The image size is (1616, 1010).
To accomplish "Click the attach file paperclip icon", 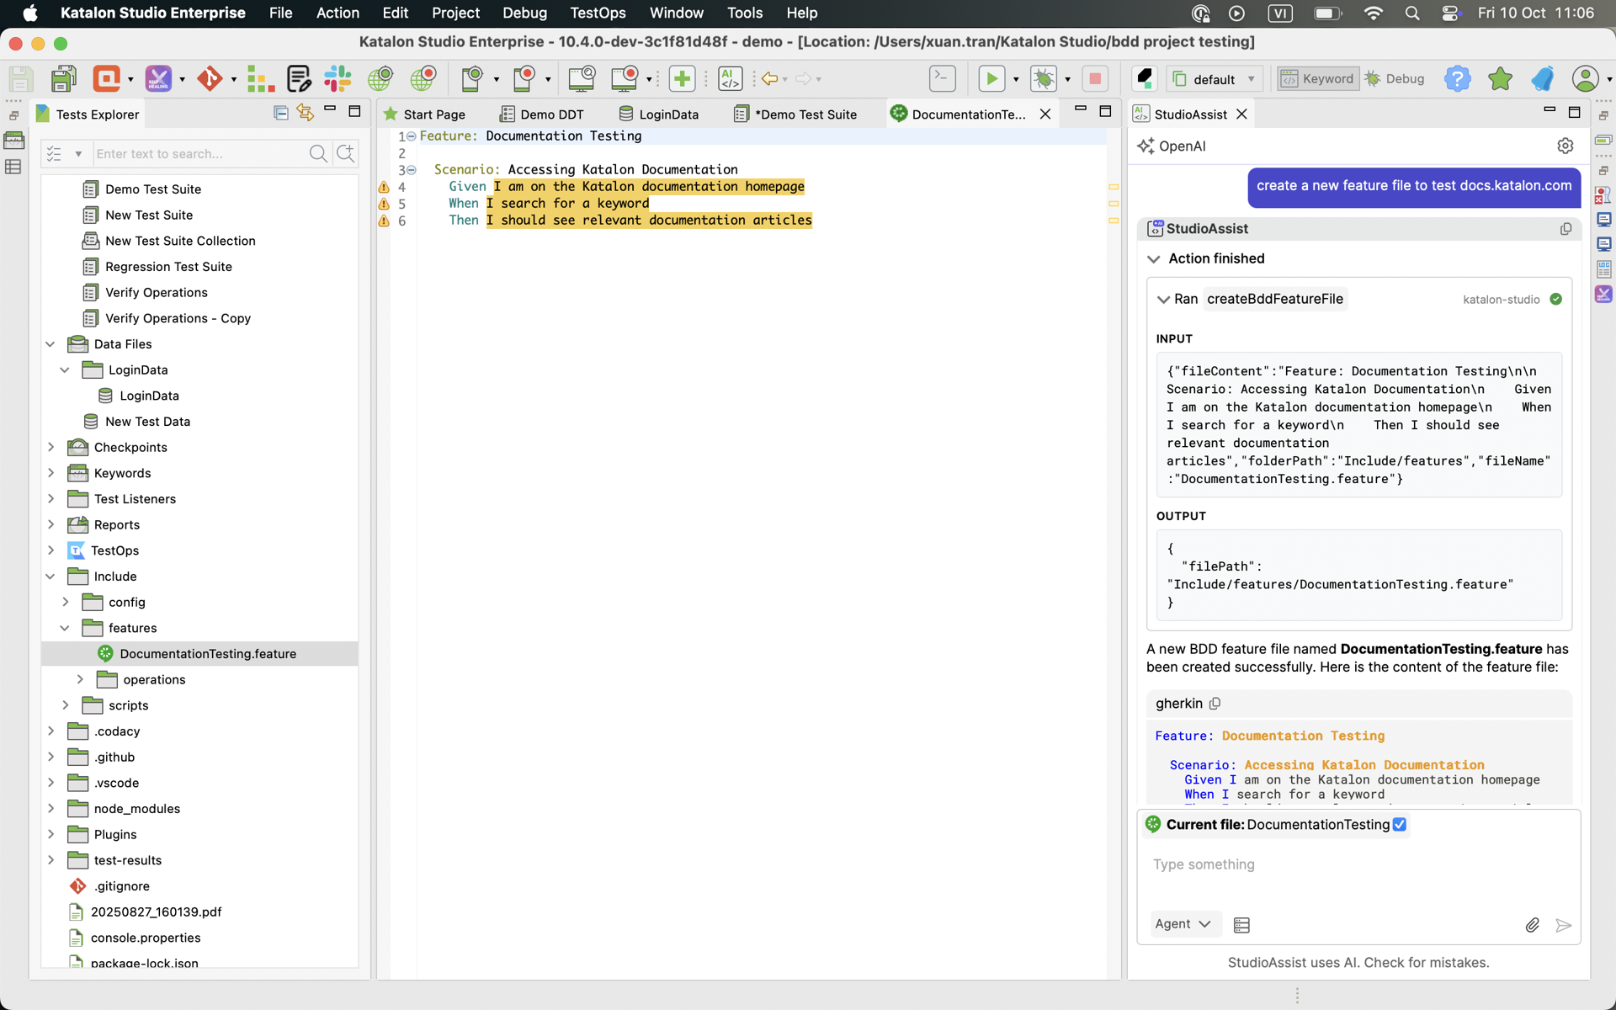I will point(1532,925).
